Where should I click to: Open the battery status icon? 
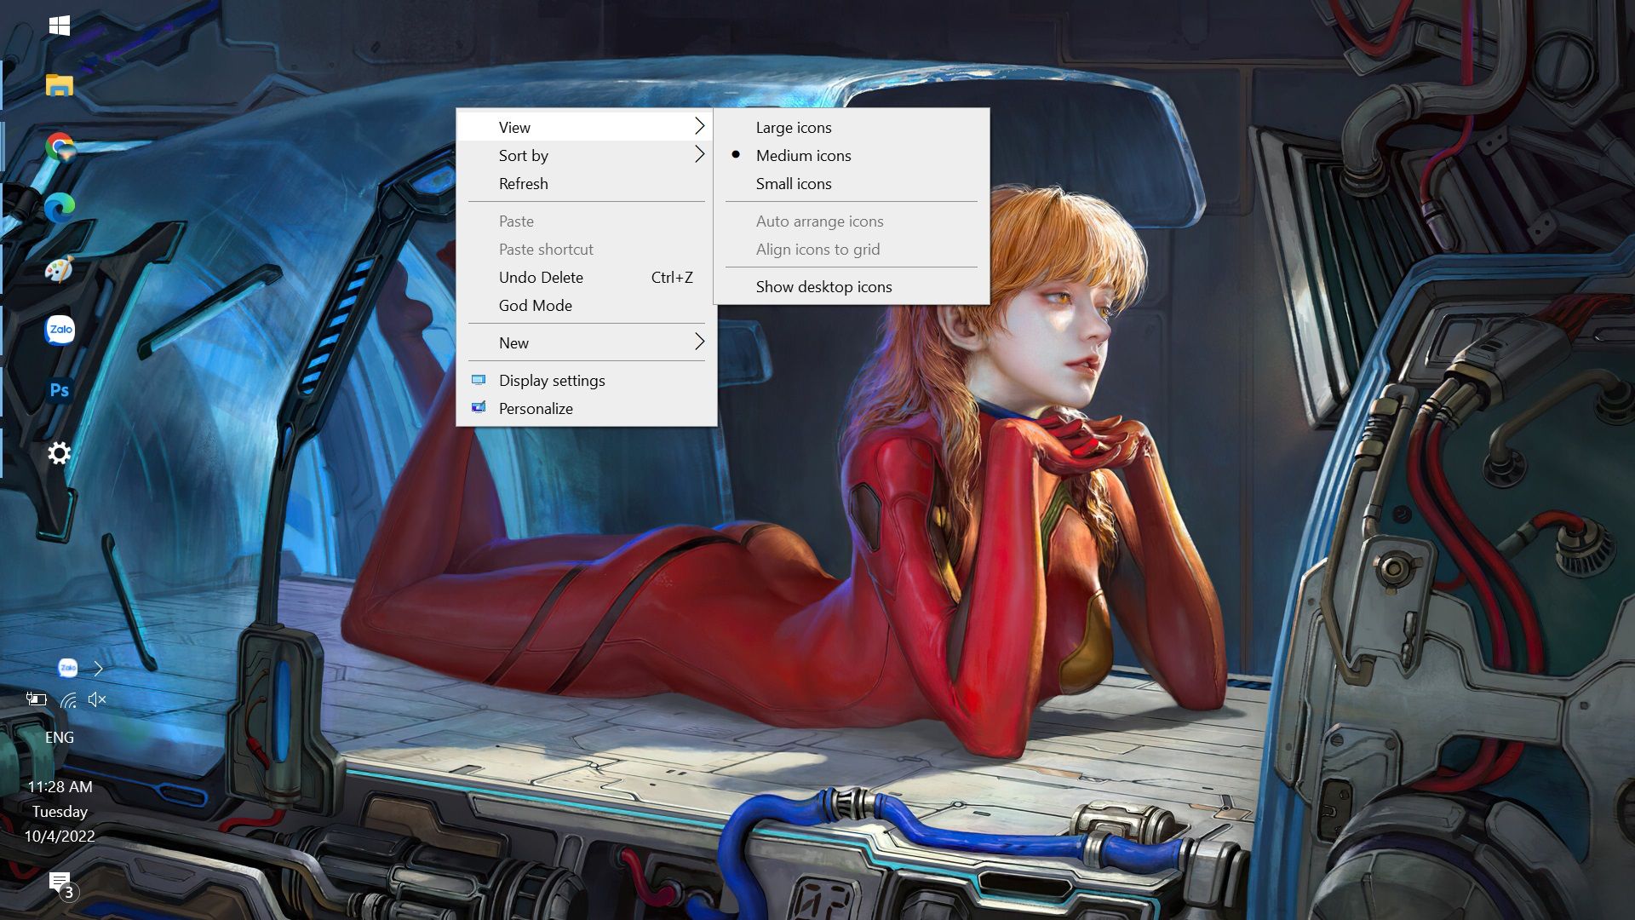point(36,699)
